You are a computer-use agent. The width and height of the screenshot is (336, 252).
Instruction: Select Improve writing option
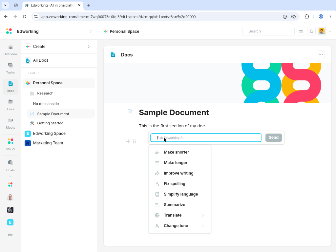coord(178,173)
